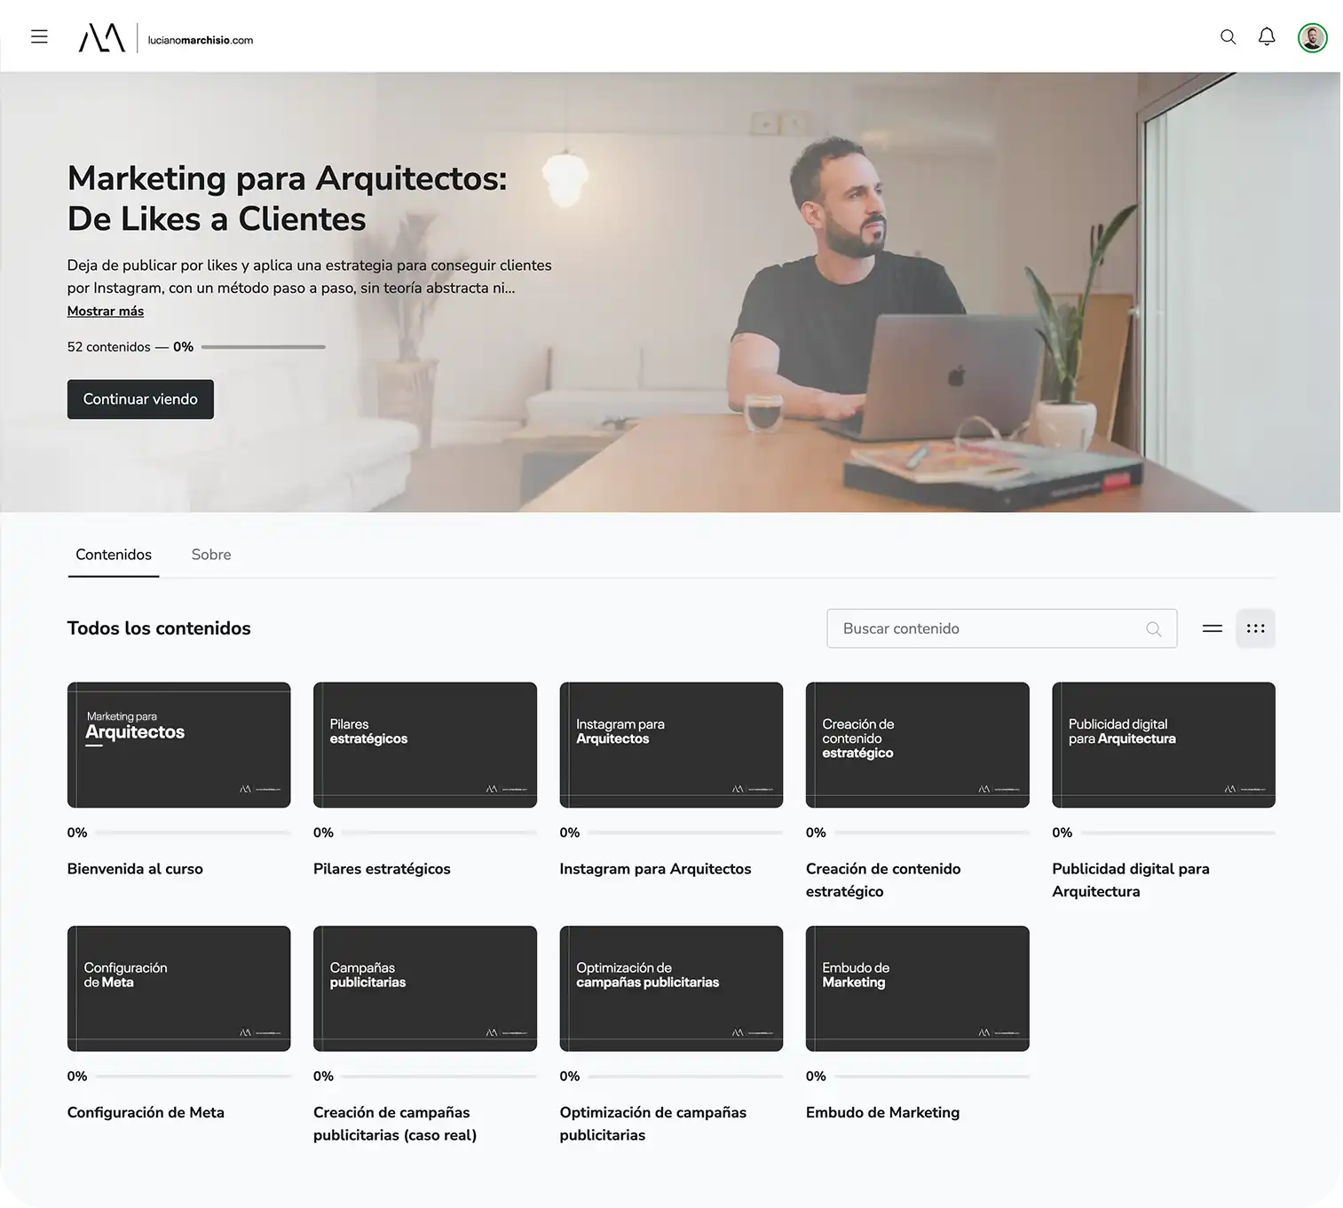1343x1208 pixels.
Task: Select the Contenidos tab
Action: pos(114,555)
